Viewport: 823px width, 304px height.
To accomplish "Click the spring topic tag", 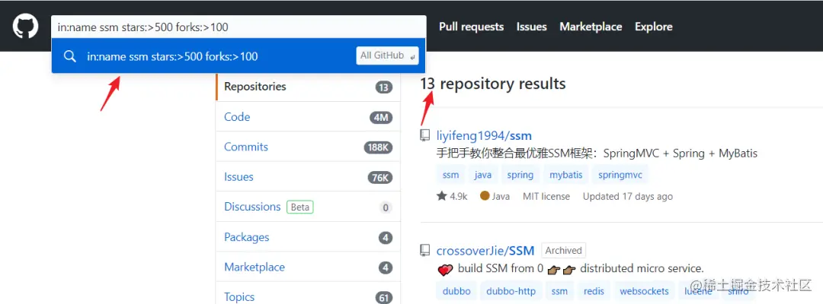I will click(520, 175).
